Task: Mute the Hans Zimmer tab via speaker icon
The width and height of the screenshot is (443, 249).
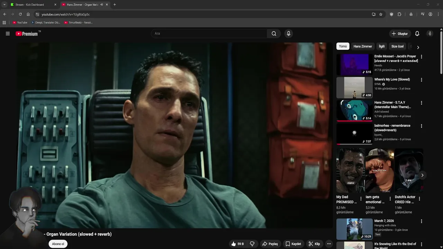Action: tap(101, 4)
